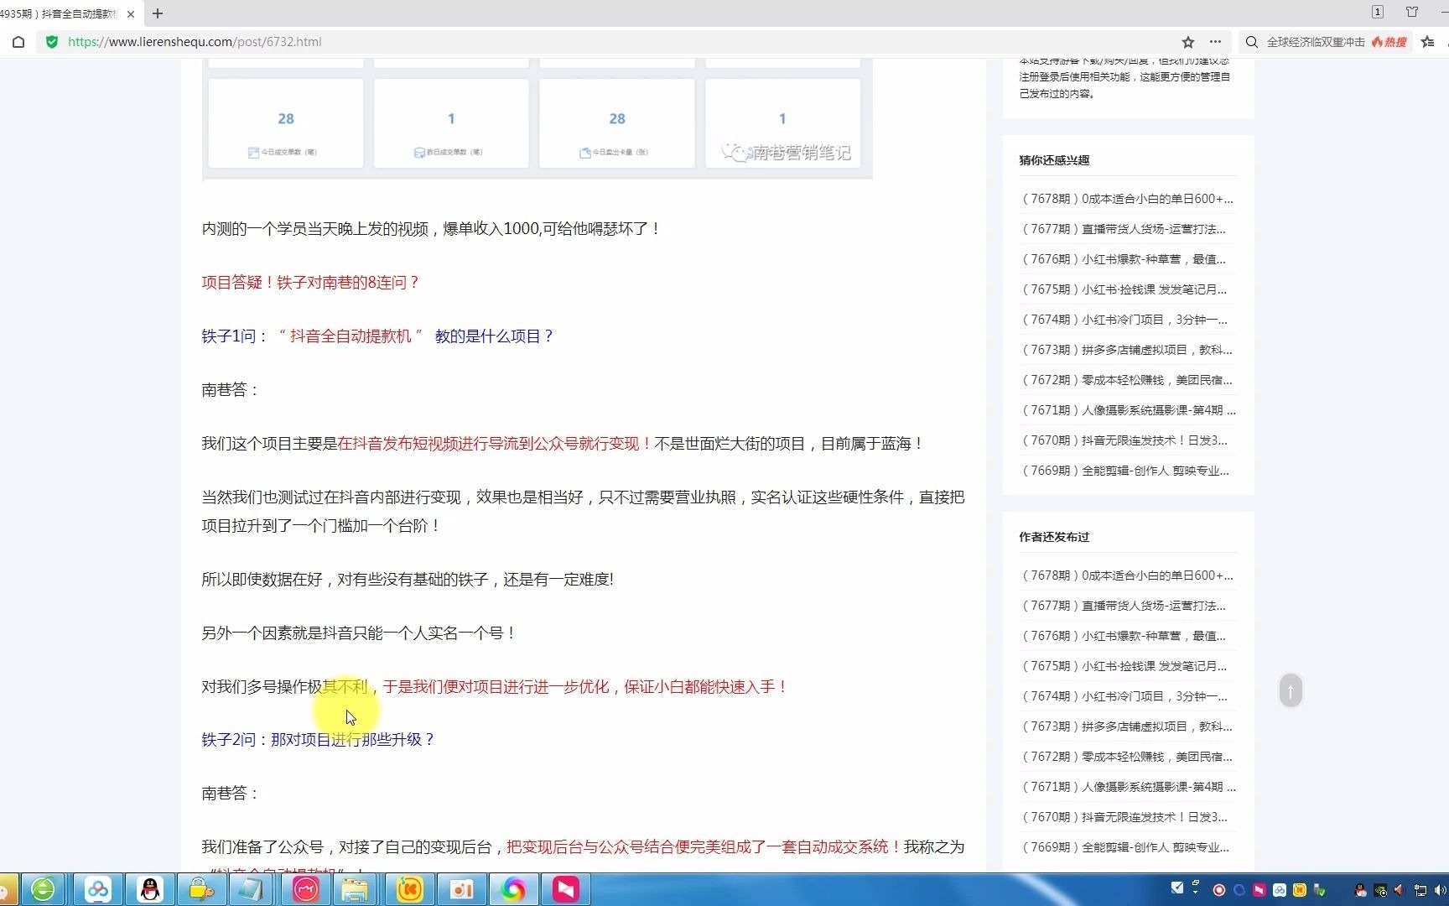
Task: Open the notepad taskbar icon
Action: [x=252, y=889]
